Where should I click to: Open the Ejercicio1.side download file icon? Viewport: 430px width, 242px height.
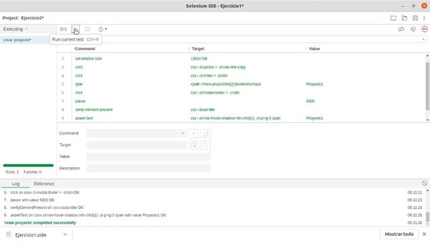(9, 235)
